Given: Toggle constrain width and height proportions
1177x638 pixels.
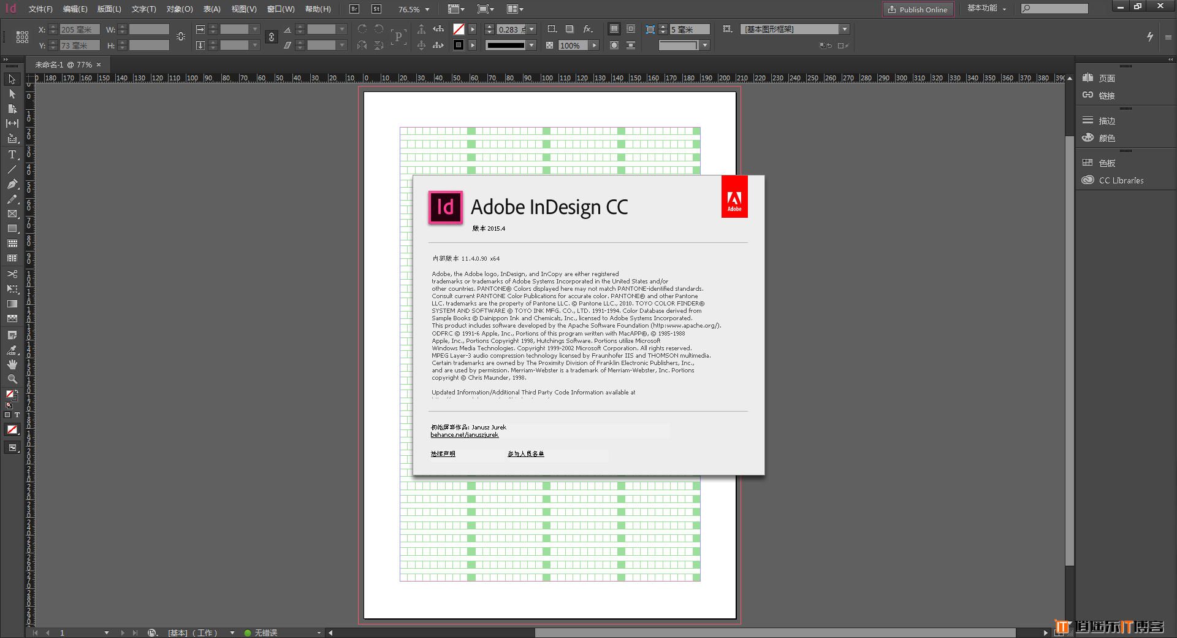Looking at the screenshot, I should (x=181, y=37).
